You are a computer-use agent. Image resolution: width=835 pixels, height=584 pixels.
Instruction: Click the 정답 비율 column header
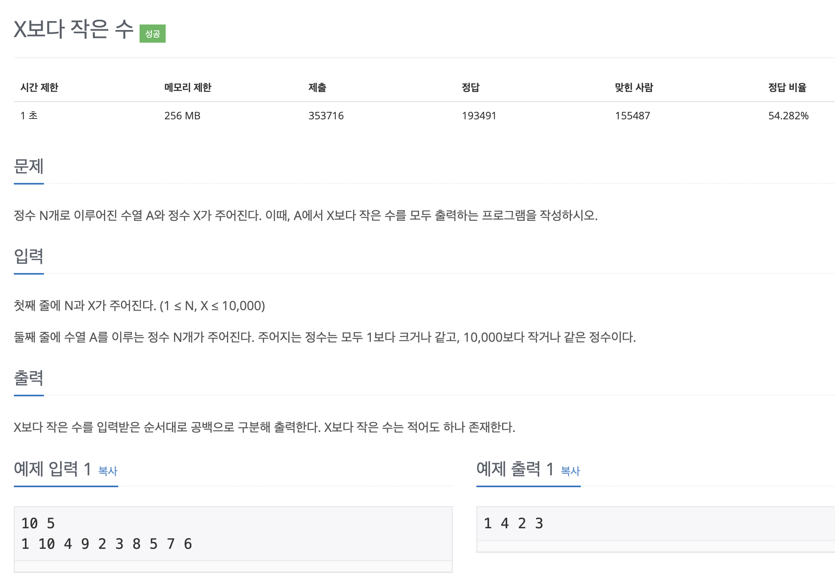[787, 87]
